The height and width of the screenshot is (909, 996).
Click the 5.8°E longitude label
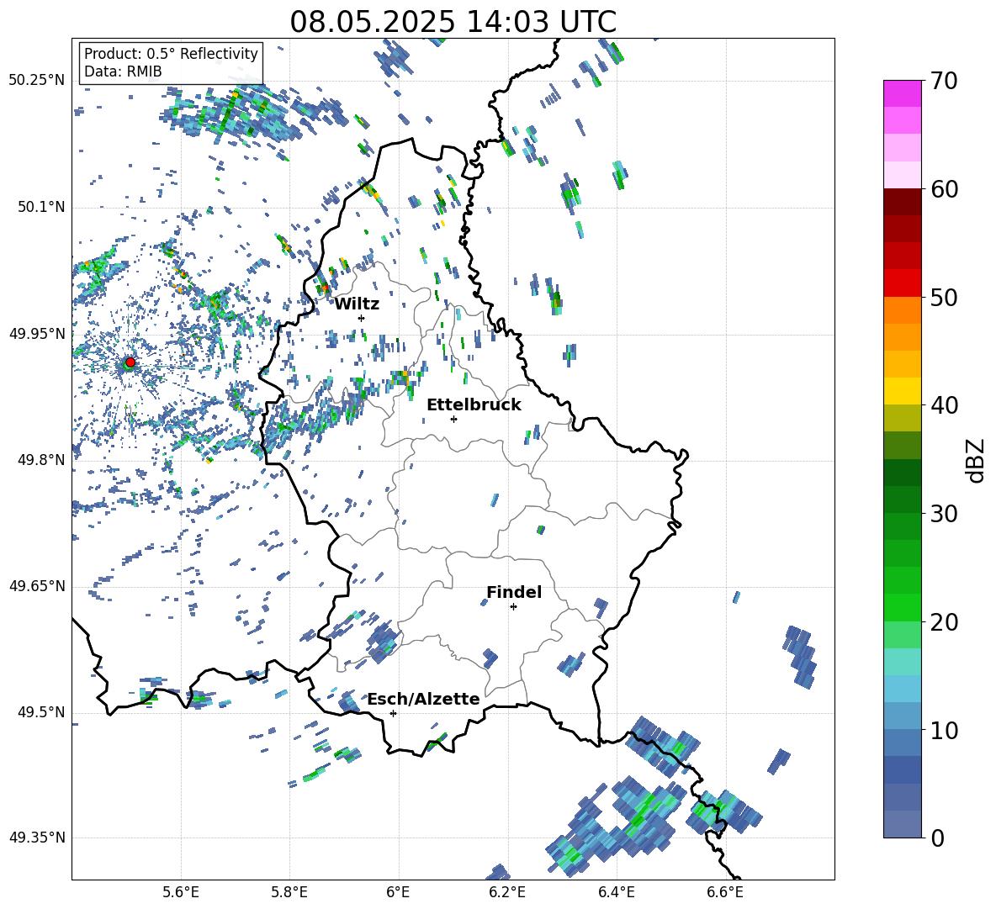pos(289,892)
